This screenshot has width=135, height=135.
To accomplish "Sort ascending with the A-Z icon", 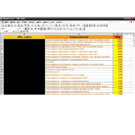I will tap(64, 25).
